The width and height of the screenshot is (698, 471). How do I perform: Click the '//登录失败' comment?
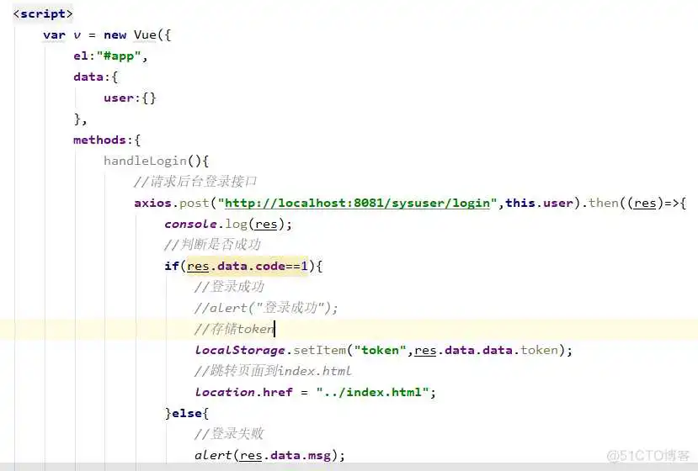pyautogui.click(x=229, y=434)
